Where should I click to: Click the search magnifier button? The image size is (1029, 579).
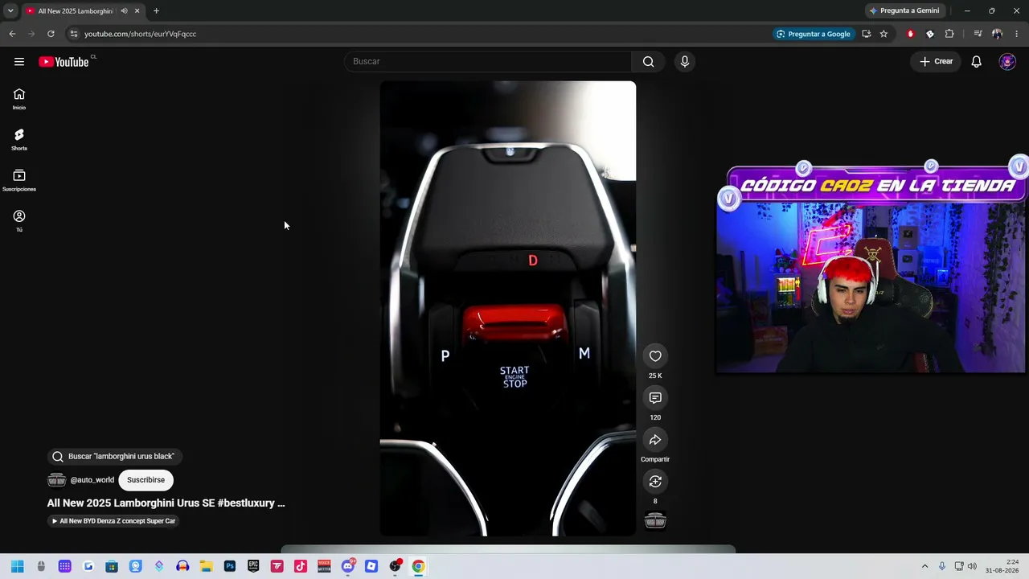649,62
